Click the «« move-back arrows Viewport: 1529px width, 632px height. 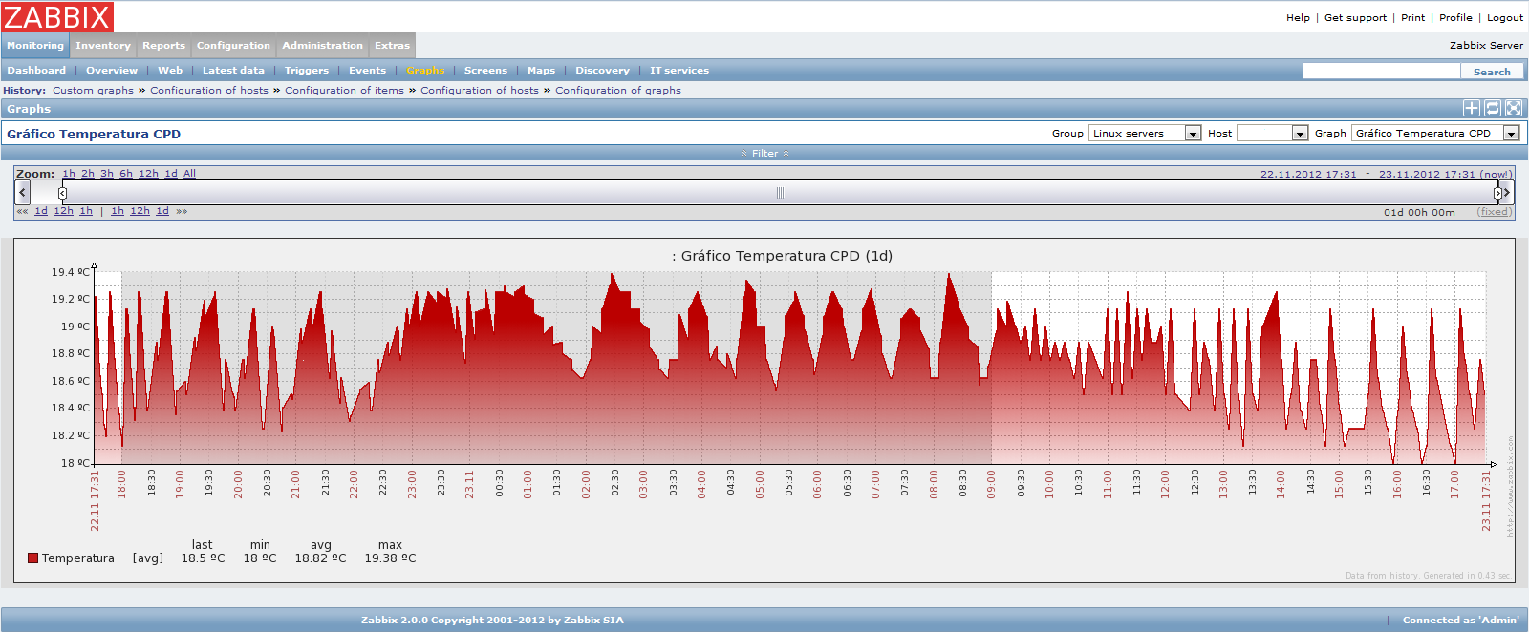pyautogui.click(x=22, y=211)
